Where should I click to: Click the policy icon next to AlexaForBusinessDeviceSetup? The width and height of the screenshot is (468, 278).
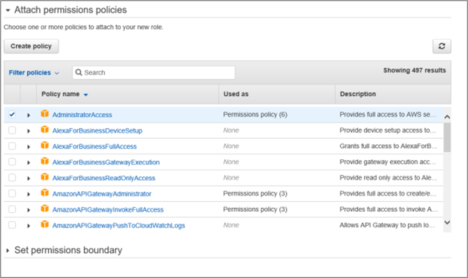pos(45,130)
